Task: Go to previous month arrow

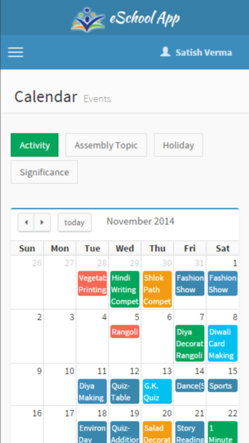Action: point(26,222)
